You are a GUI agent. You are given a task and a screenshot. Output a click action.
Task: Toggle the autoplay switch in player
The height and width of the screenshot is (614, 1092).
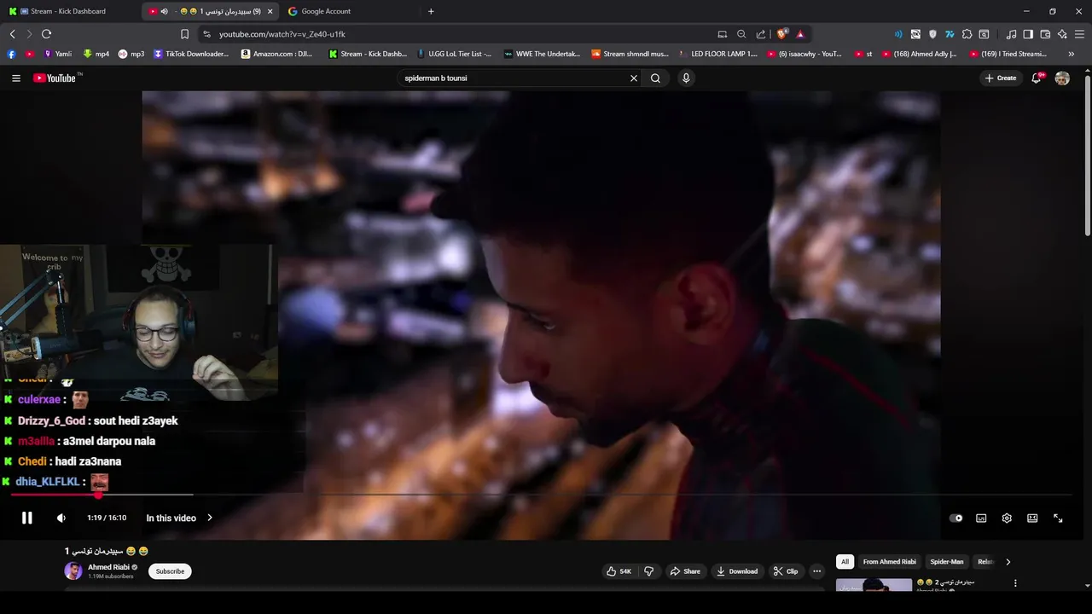tap(956, 518)
